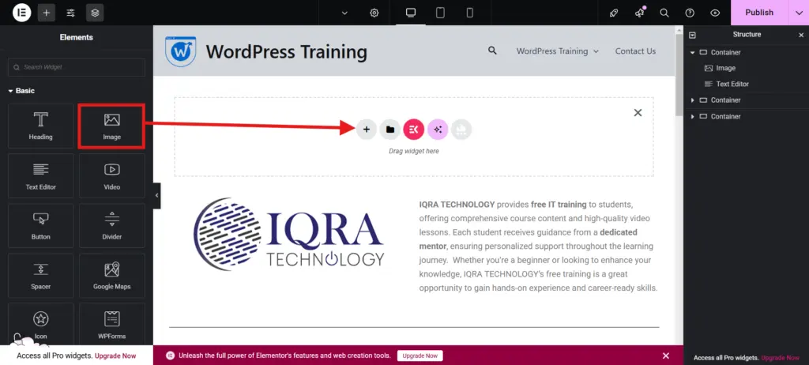Viewport: 809px width, 365px height.
Task: Expand the second Container in Structure
Action: point(693,100)
